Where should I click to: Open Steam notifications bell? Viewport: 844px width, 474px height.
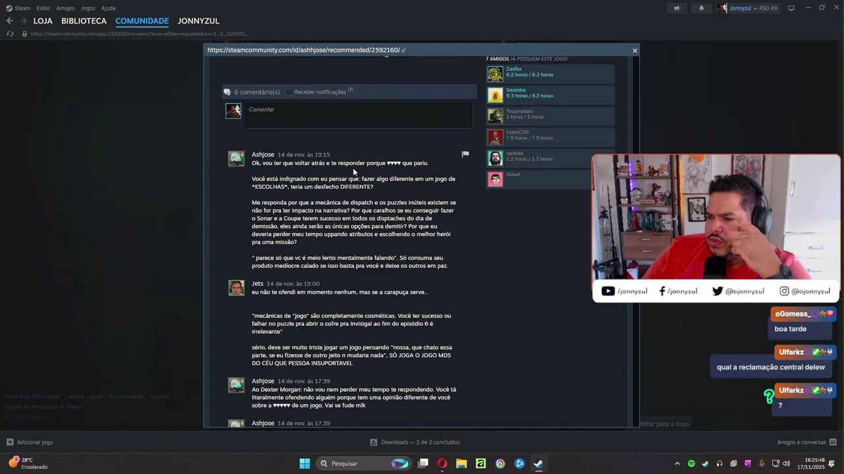(x=702, y=8)
